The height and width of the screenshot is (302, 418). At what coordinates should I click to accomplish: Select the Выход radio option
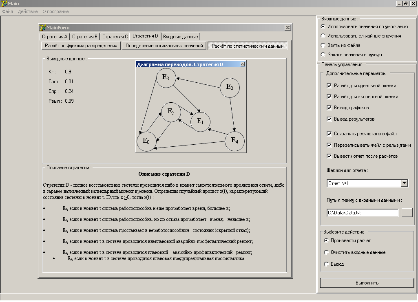(x=334, y=264)
